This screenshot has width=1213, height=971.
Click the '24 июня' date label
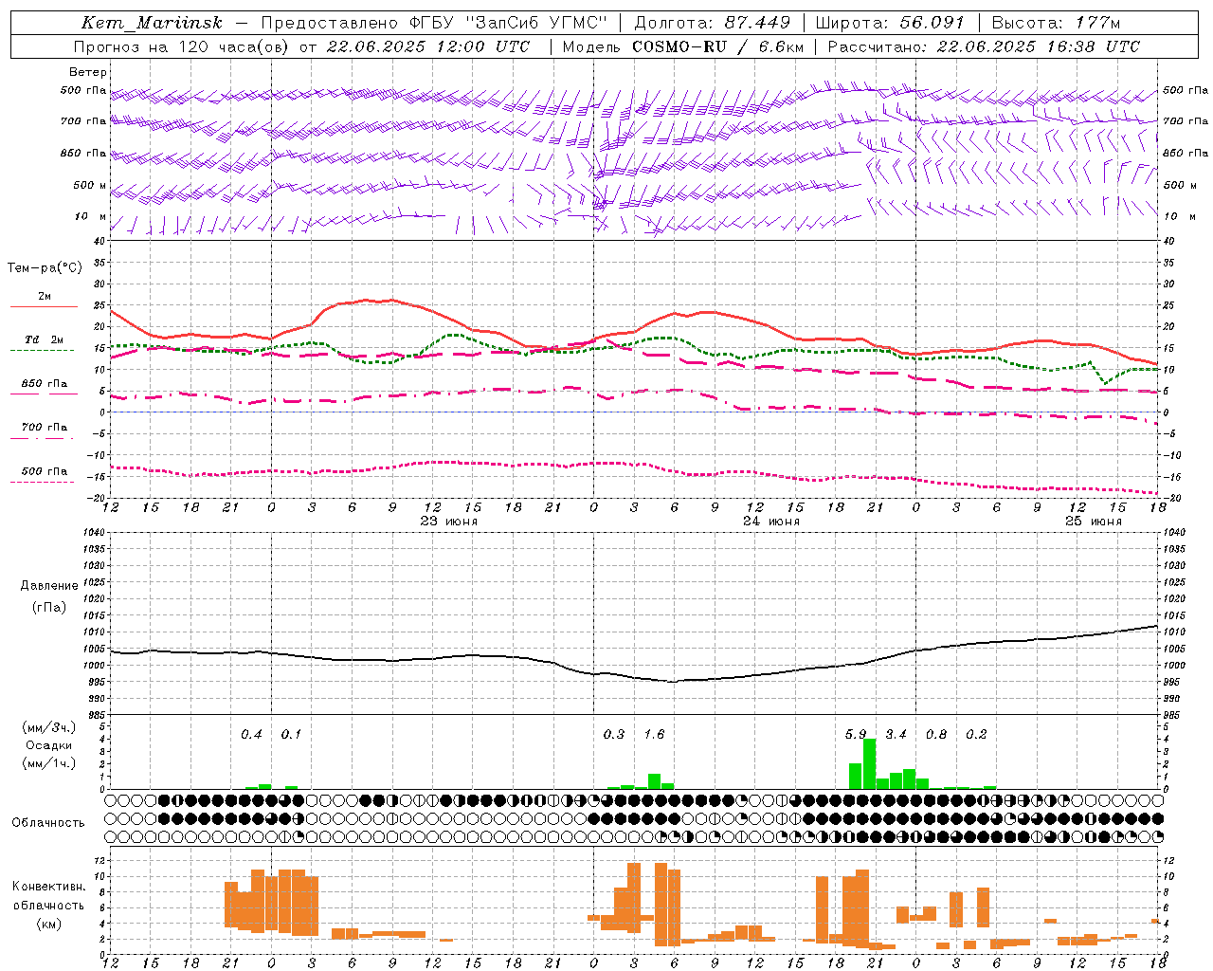coord(770,522)
